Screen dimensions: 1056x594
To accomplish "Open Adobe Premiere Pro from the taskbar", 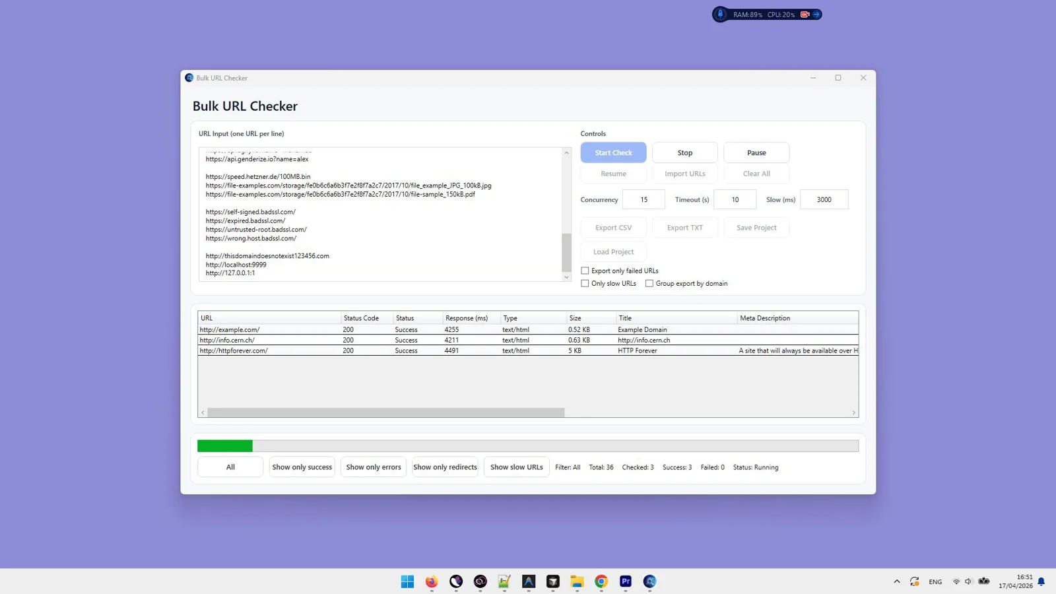I will pyautogui.click(x=626, y=581).
